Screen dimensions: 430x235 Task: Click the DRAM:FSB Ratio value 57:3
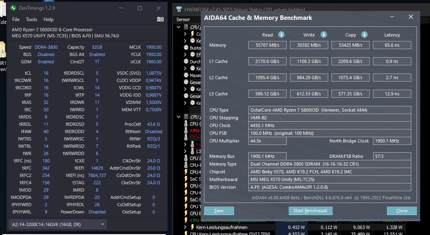coord(392,156)
